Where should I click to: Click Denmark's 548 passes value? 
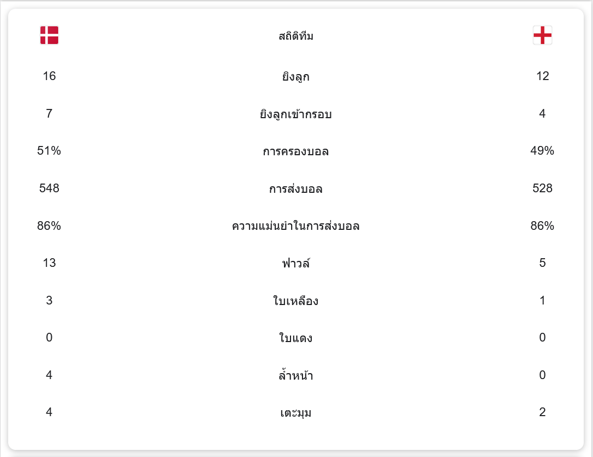tap(49, 188)
